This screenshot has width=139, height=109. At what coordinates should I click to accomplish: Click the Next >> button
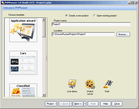78,104
